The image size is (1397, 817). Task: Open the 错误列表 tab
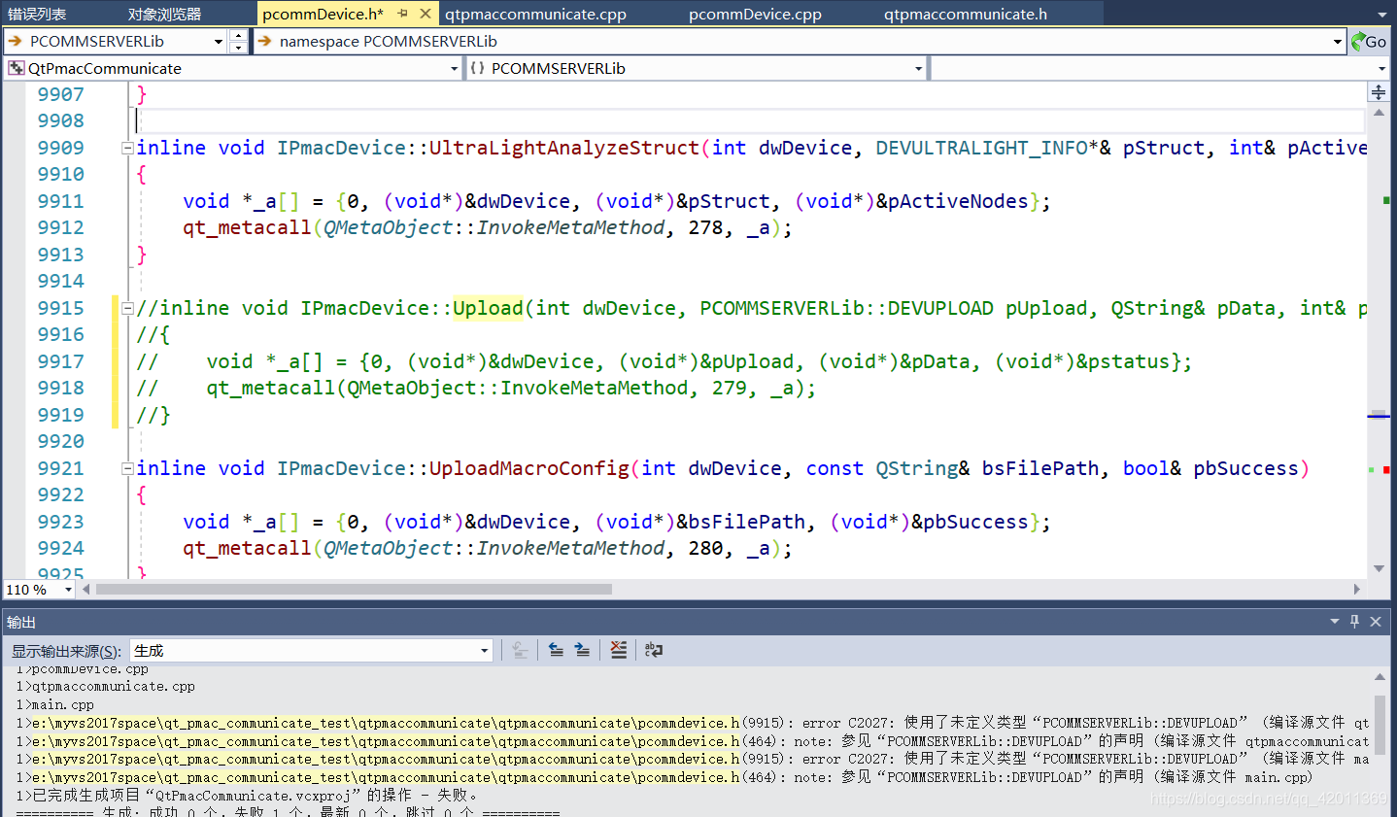[37, 14]
